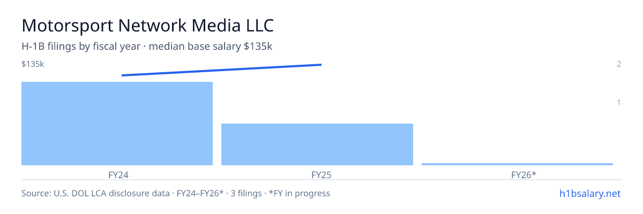This screenshot has height=214, width=643.
Task: Click the FY24 filings bar
Action: point(117,124)
